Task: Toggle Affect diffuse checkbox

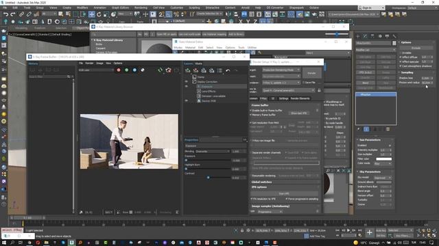Action: coord(401,57)
